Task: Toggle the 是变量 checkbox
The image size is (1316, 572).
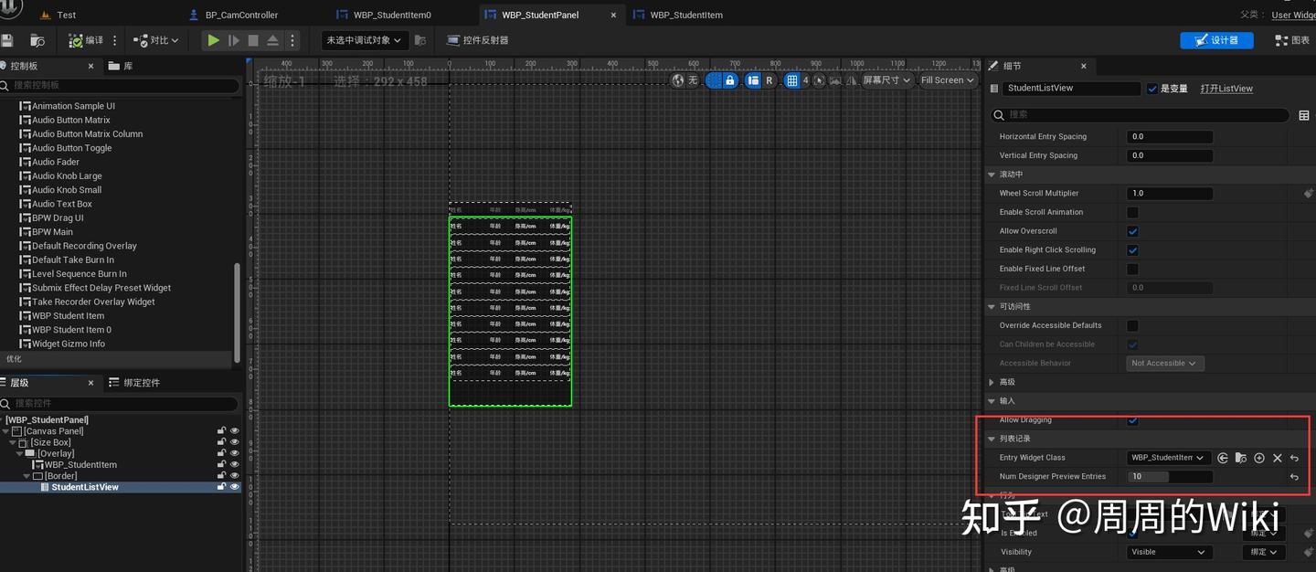Action: click(1152, 89)
